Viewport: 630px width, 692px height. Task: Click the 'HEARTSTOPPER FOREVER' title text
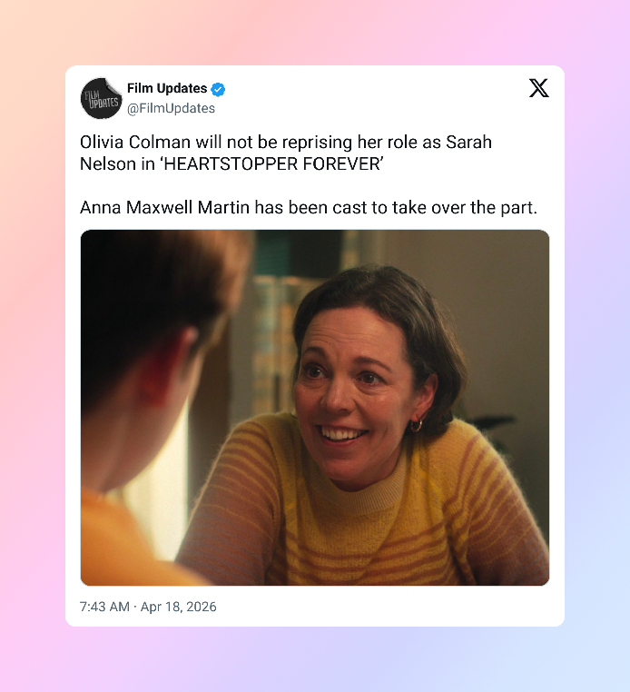tap(271, 164)
